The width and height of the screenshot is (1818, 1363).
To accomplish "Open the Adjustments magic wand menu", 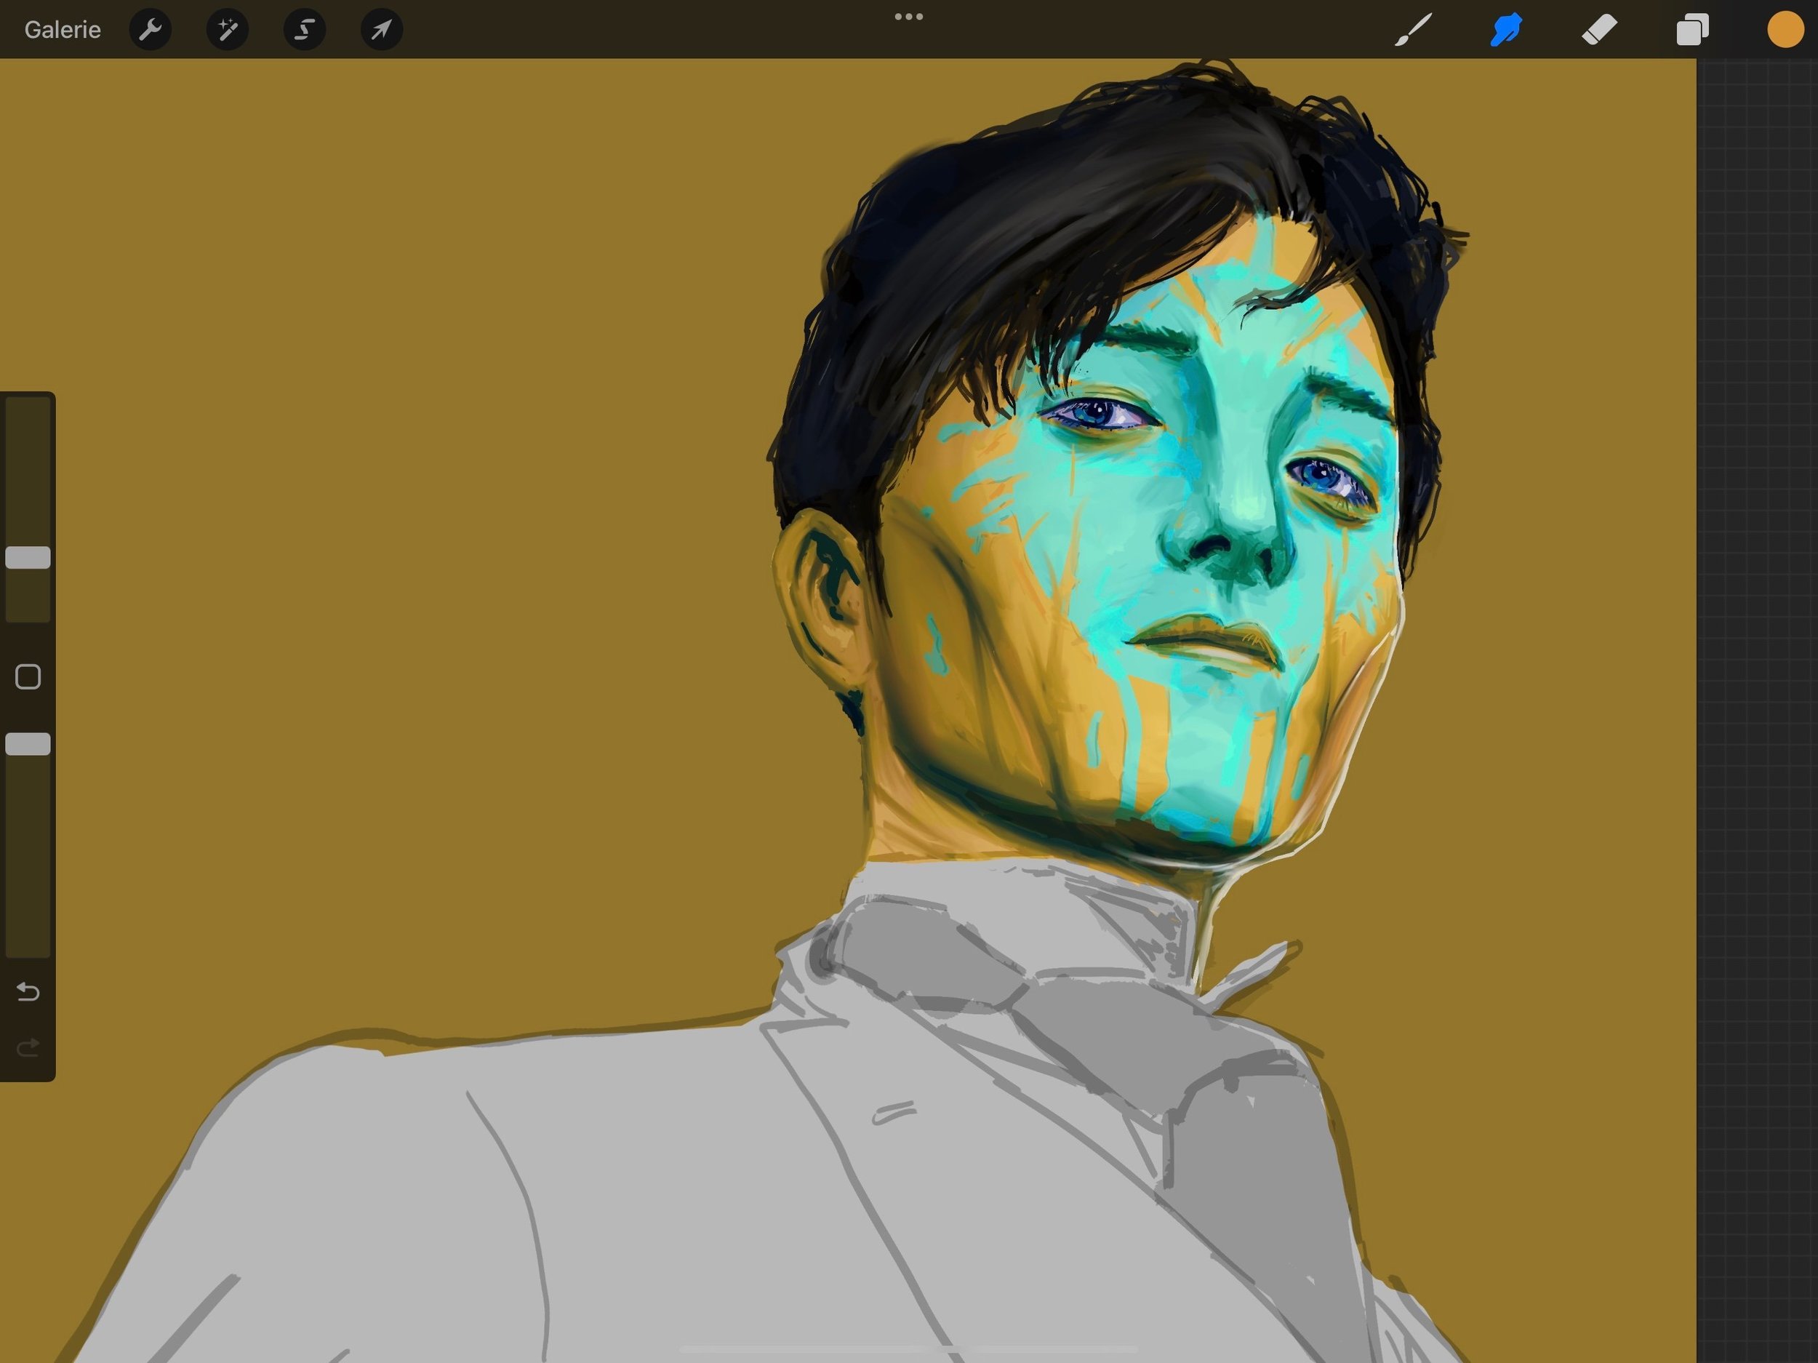I will pos(228,30).
